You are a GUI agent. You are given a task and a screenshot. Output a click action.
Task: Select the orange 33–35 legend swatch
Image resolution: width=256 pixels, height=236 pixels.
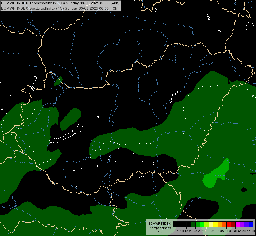point(220,224)
